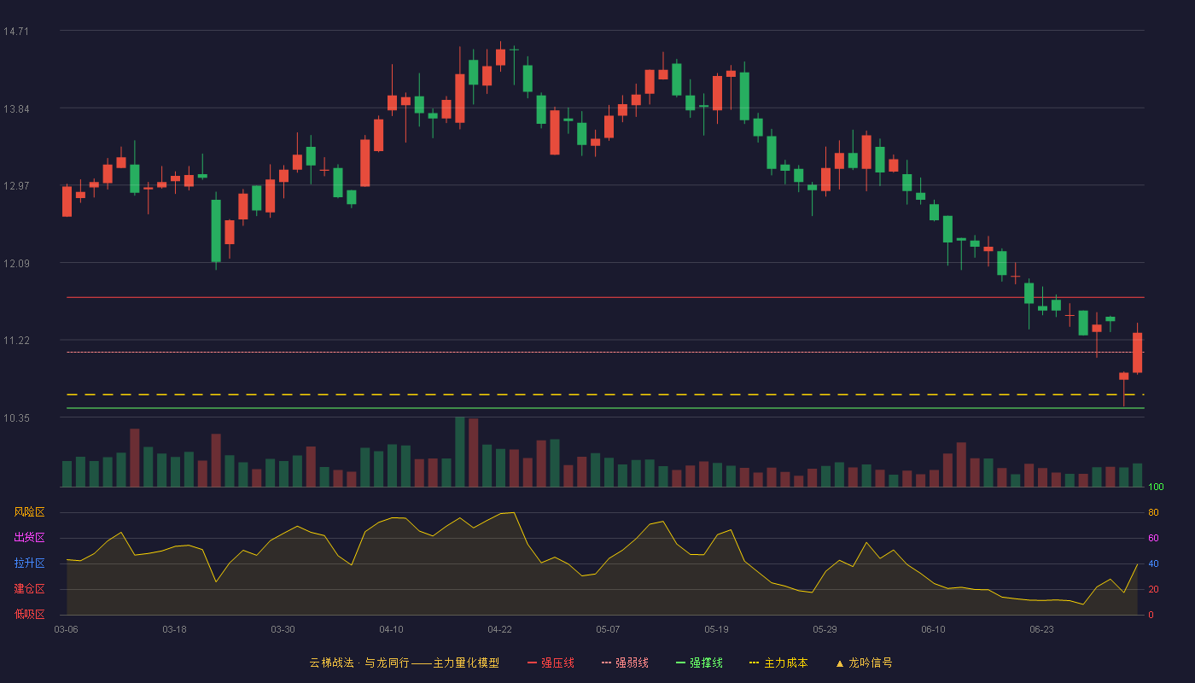Viewport: 1195px width, 683px height.
Task: Click the 04-22 date label
Action: 499,629
